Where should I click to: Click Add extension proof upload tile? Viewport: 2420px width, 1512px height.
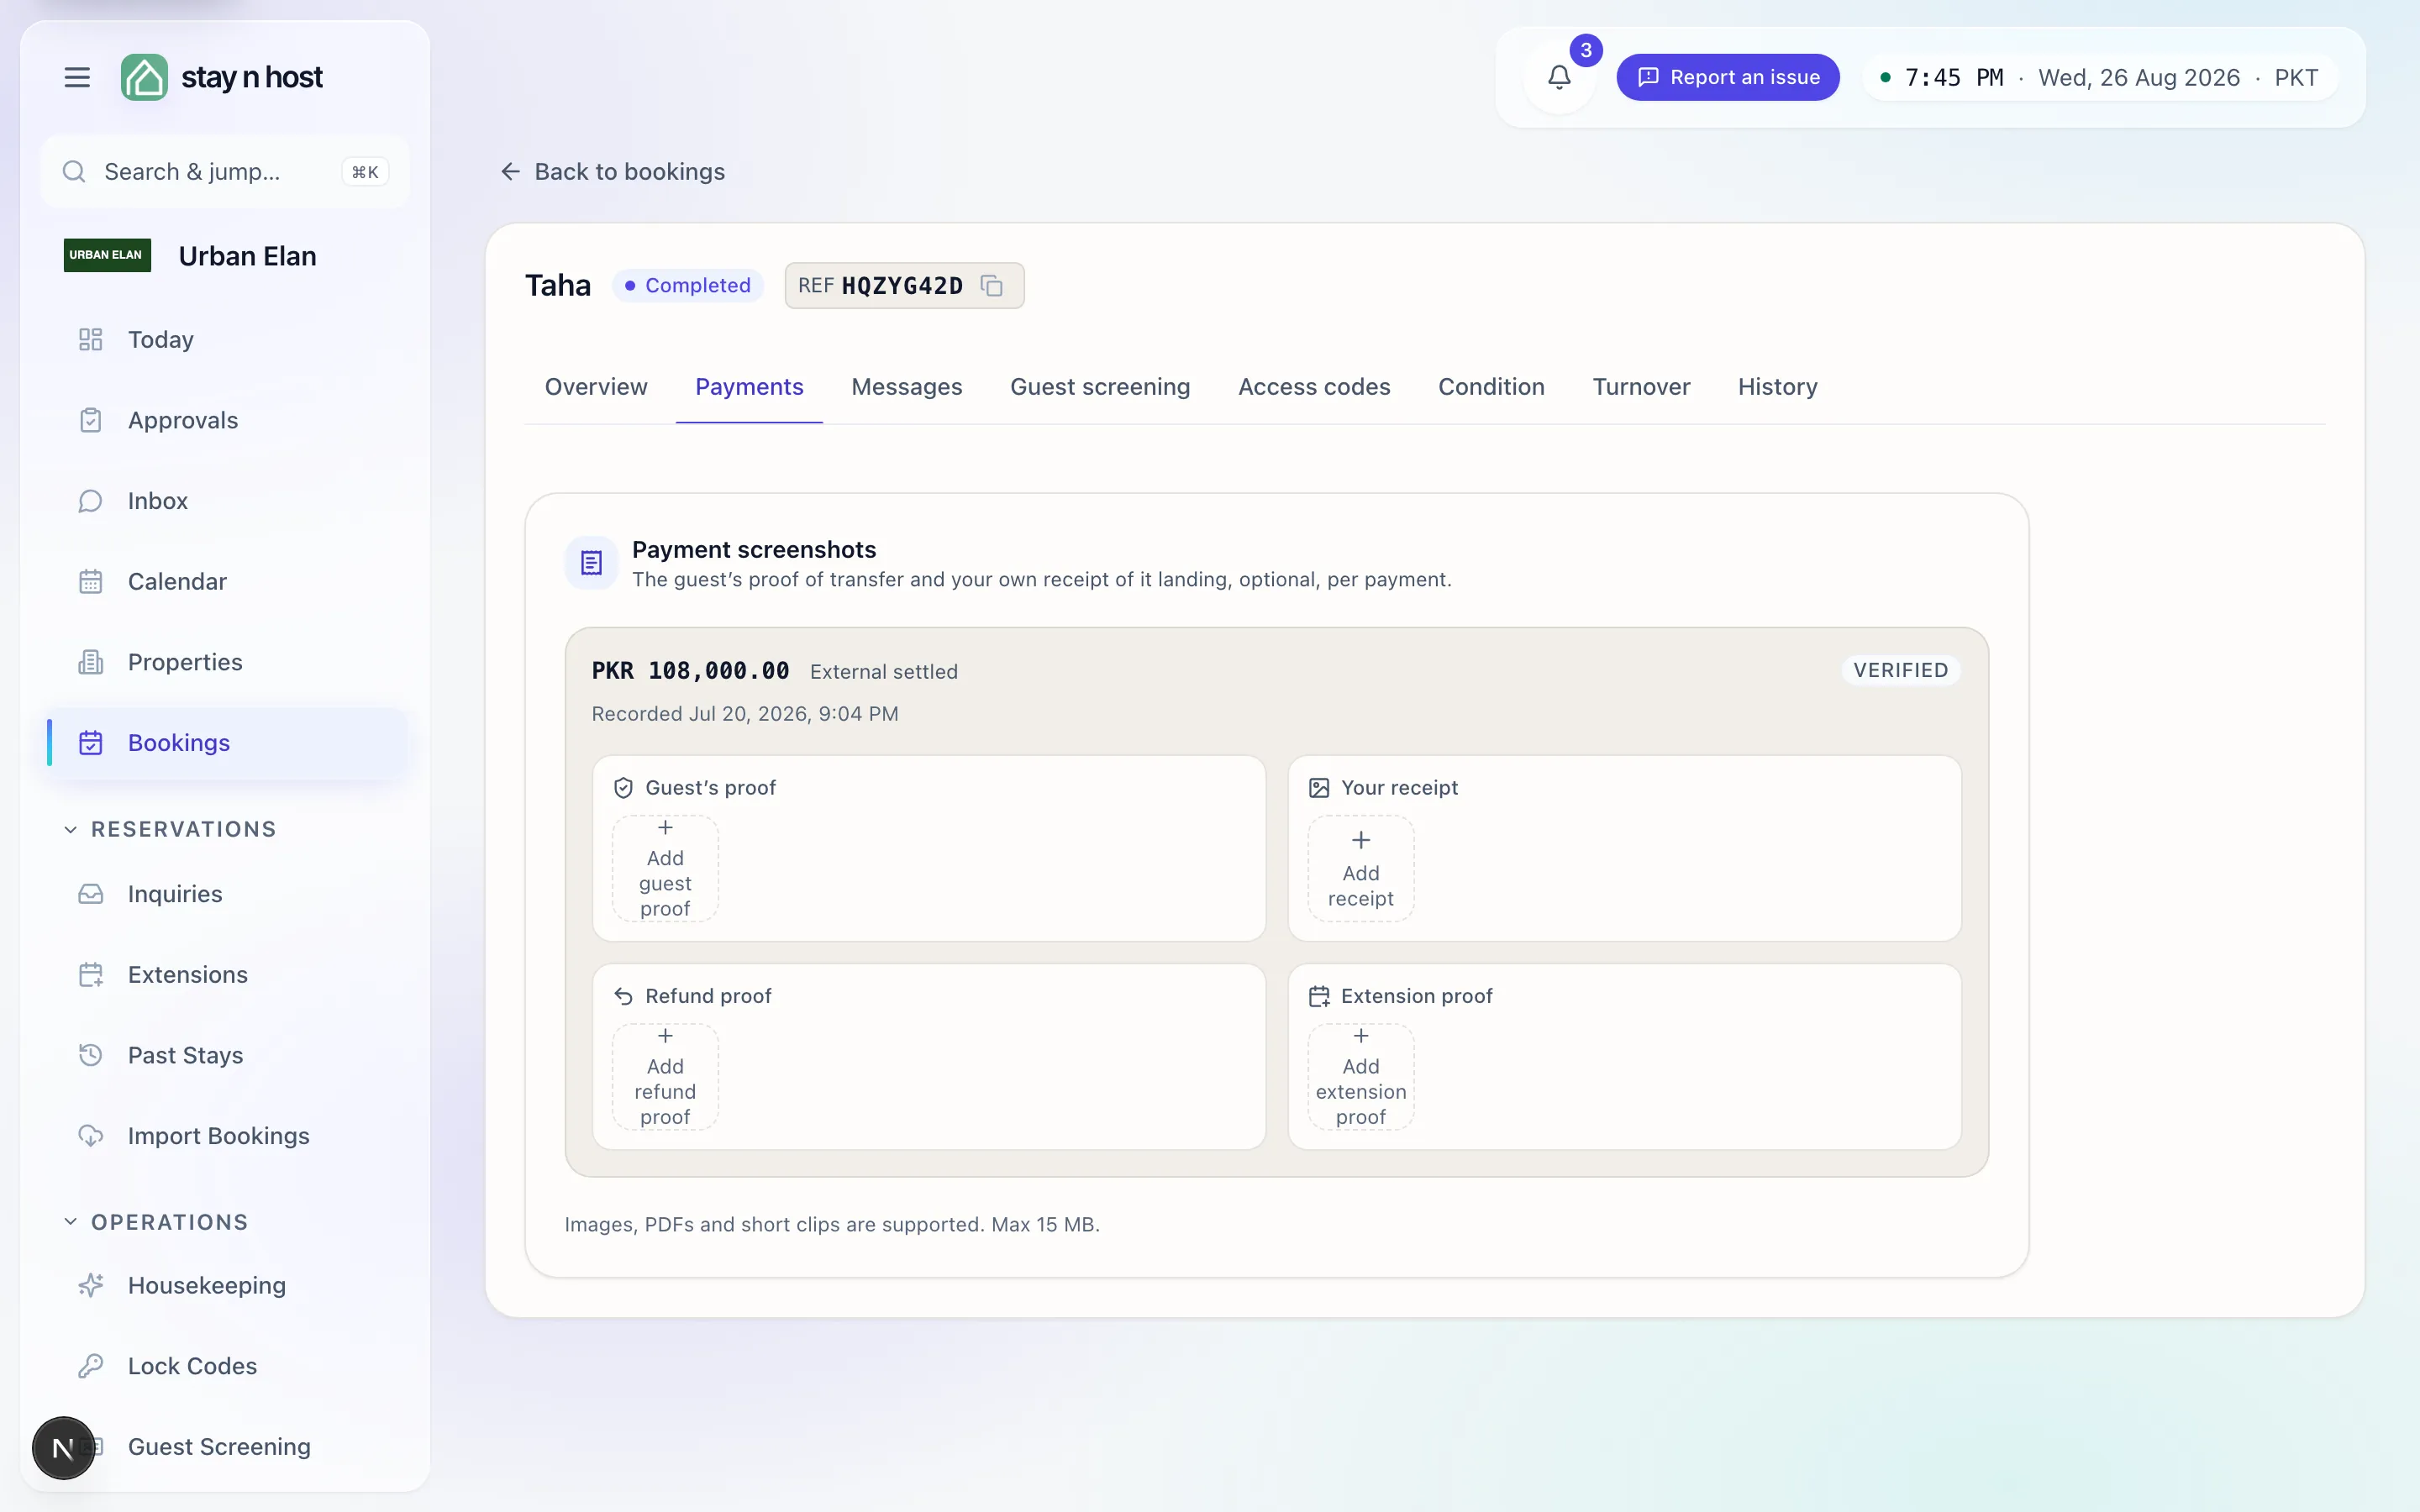[1361, 1076]
